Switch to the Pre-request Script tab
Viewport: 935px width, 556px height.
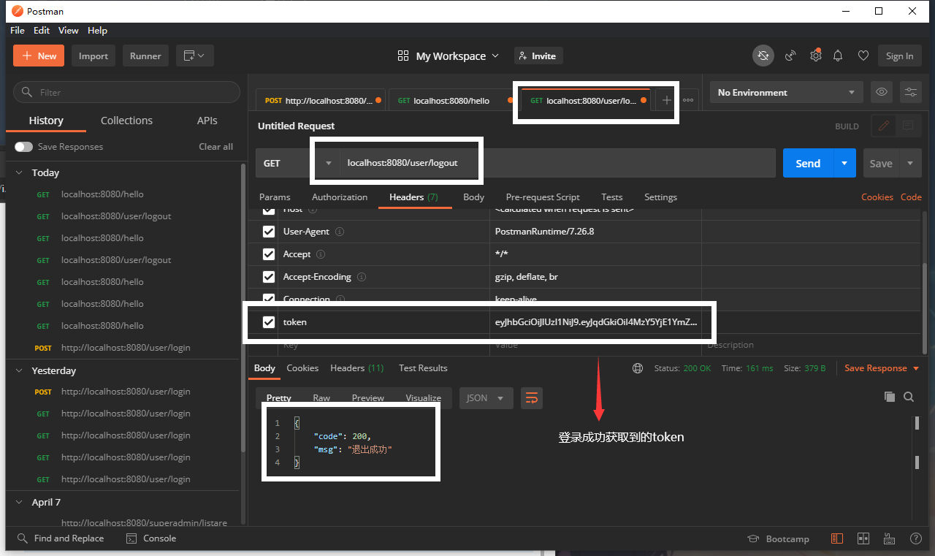pyautogui.click(x=543, y=197)
